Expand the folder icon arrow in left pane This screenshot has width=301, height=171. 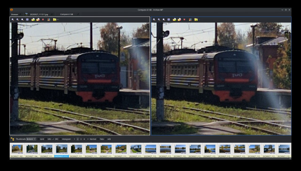click(58, 20)
